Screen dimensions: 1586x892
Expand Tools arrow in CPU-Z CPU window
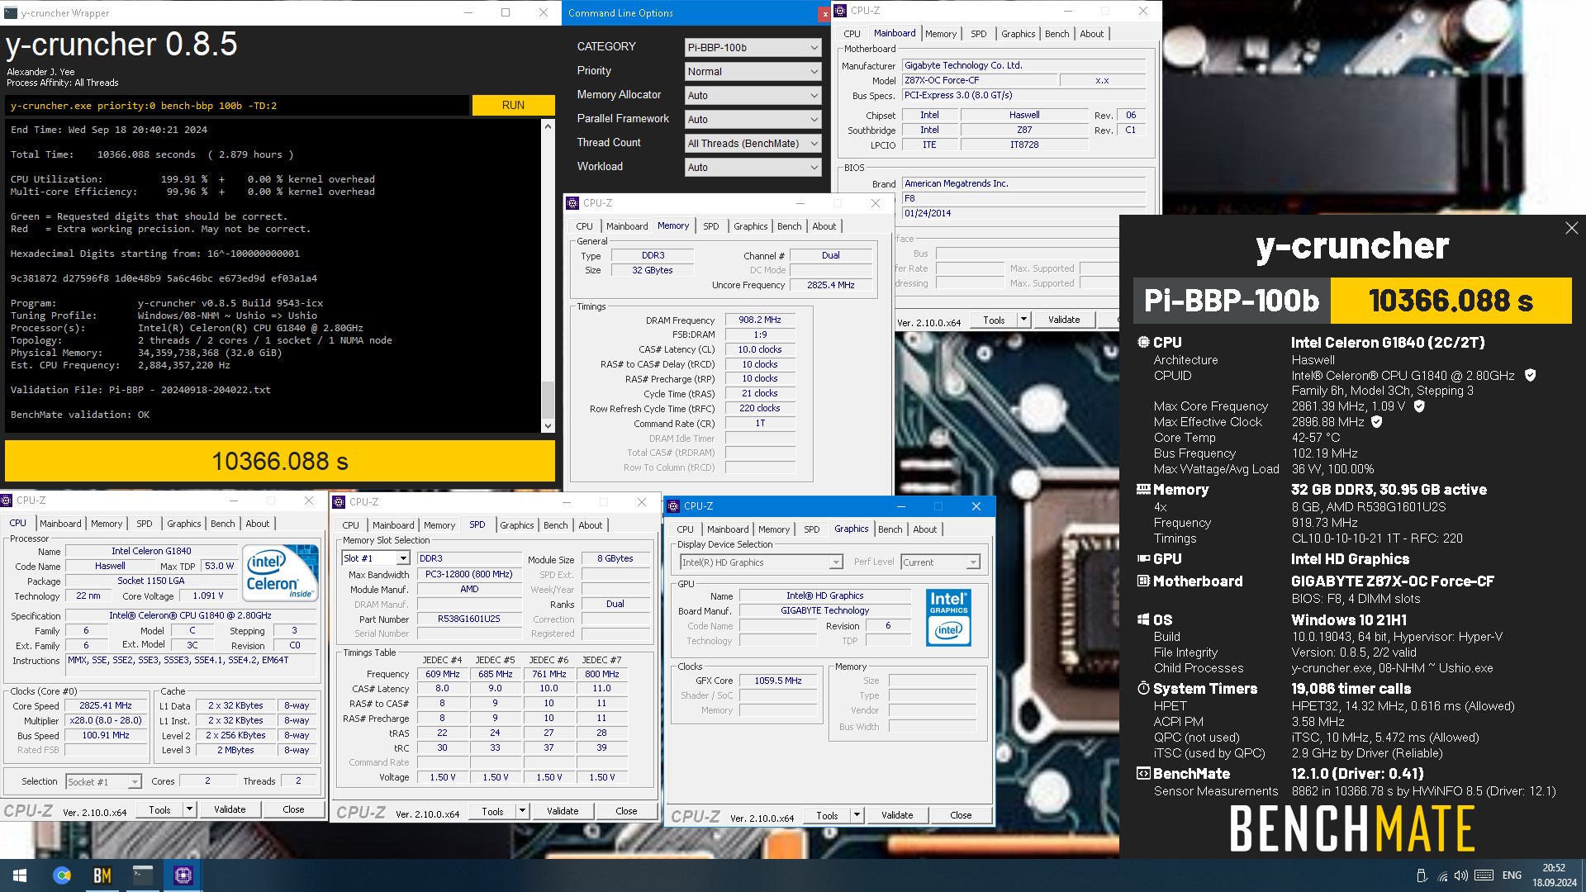point(189,809)
